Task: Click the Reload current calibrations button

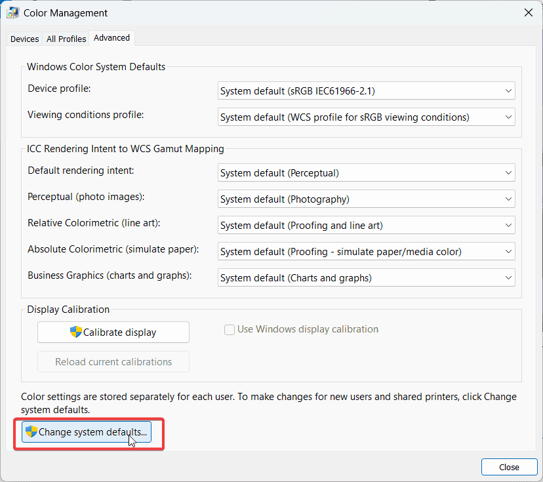Action: (x=113, y=361)
